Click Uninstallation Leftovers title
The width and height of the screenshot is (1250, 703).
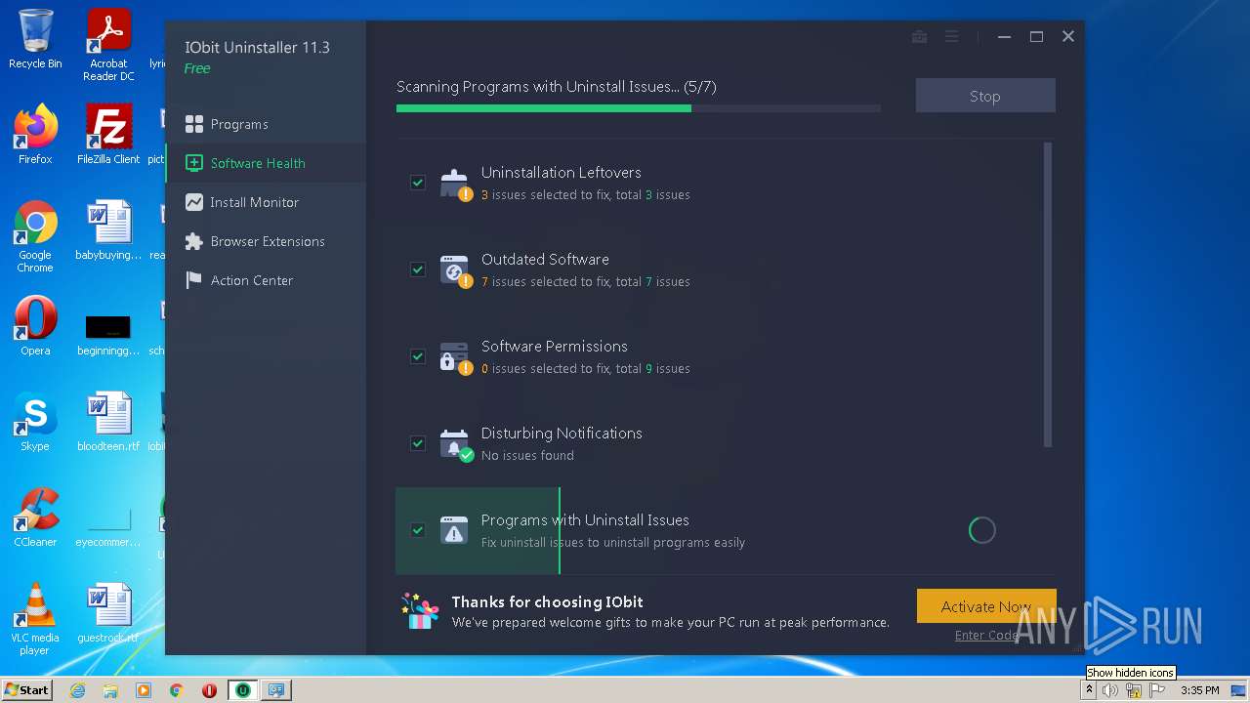click(x=562, y=173)
